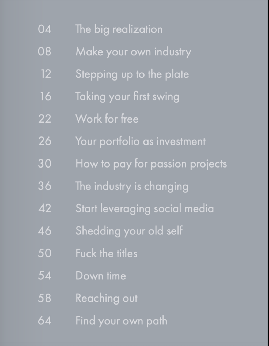
Task: Open 'Start leveraging social media' chapter
Action: [145, 209]
